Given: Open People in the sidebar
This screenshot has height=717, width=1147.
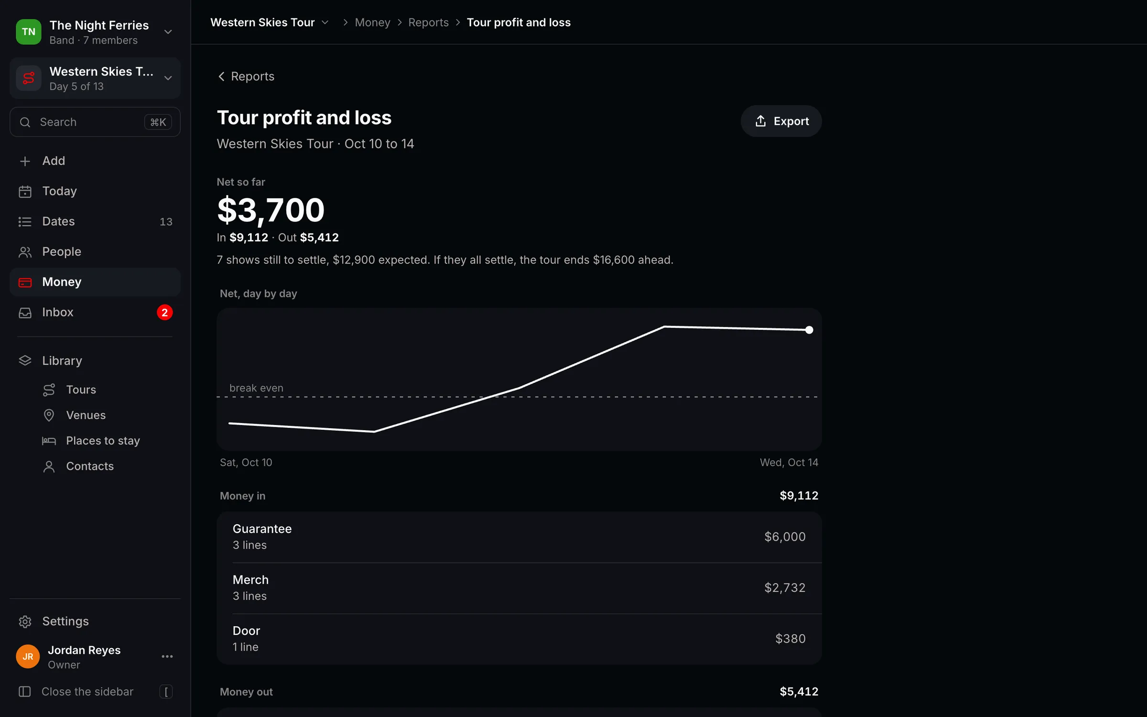Looking at the screenshot, I should (95, 252).
